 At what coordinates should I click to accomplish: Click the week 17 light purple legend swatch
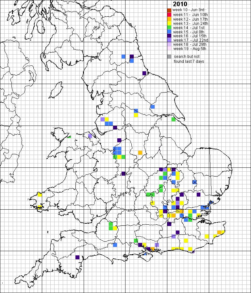169,40
